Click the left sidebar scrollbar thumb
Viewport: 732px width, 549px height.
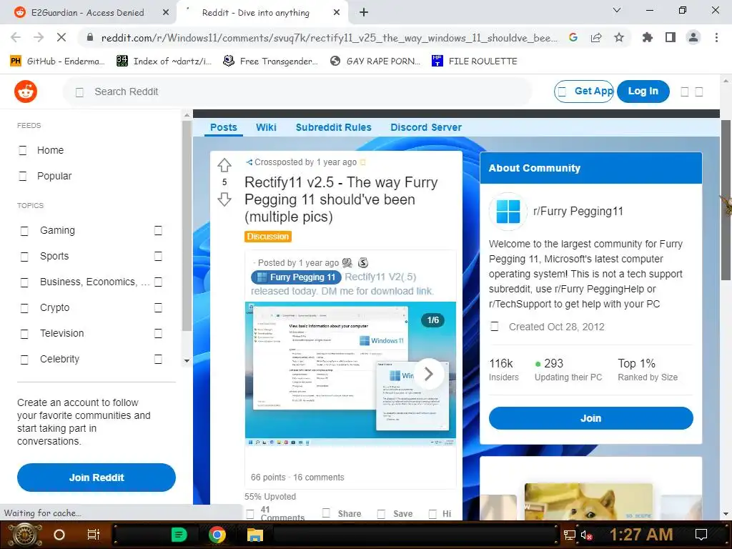click(x=187, y=225)
